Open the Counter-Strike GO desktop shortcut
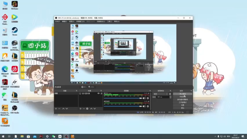This screenshot has width=247, height=139. [x=5, y=110]
